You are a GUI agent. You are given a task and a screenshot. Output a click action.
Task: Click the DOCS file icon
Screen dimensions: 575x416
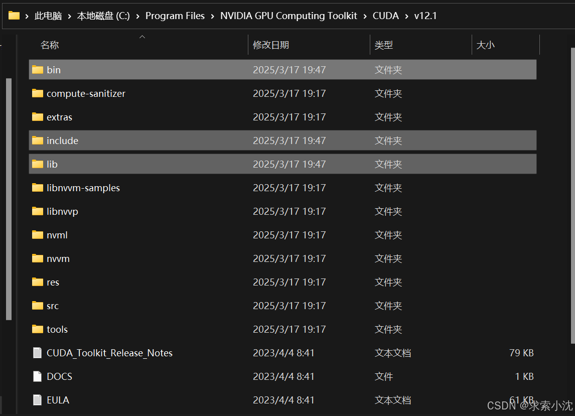click(38, 376)
